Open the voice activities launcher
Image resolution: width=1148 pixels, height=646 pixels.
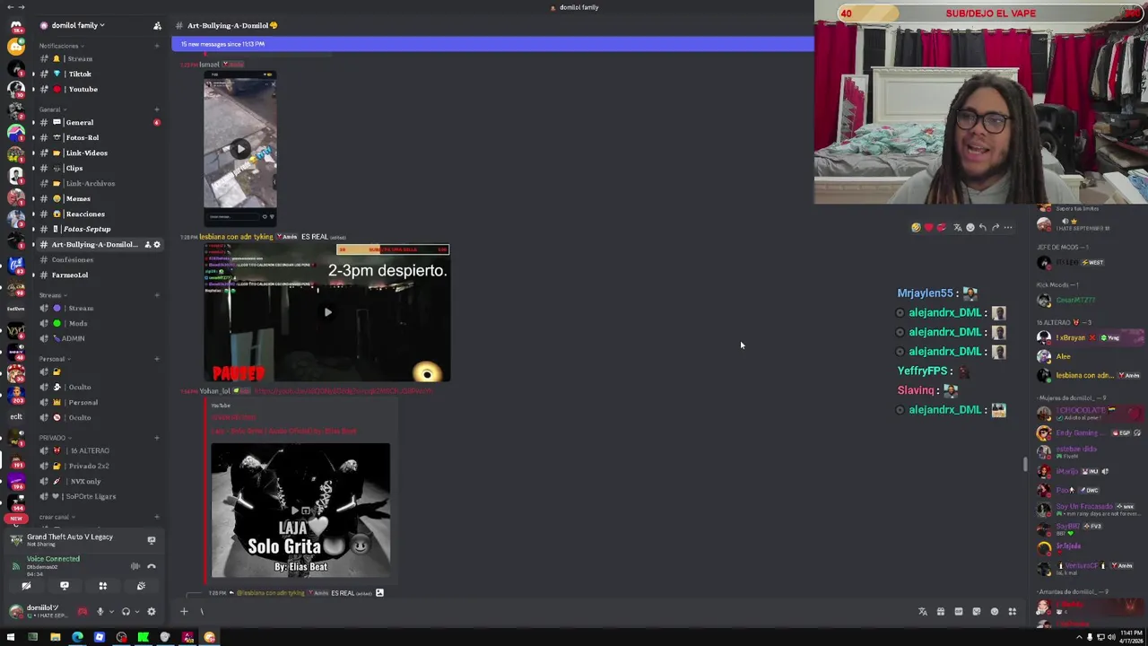coord(102,586)
